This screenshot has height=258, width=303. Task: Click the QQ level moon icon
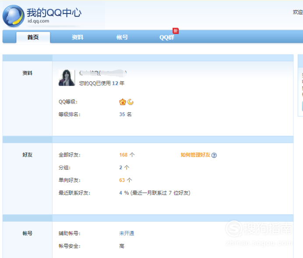pos(130,101)
